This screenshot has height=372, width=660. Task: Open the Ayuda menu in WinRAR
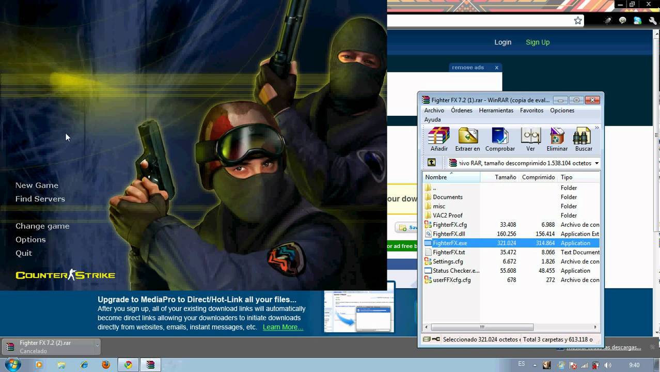point(432,120)
